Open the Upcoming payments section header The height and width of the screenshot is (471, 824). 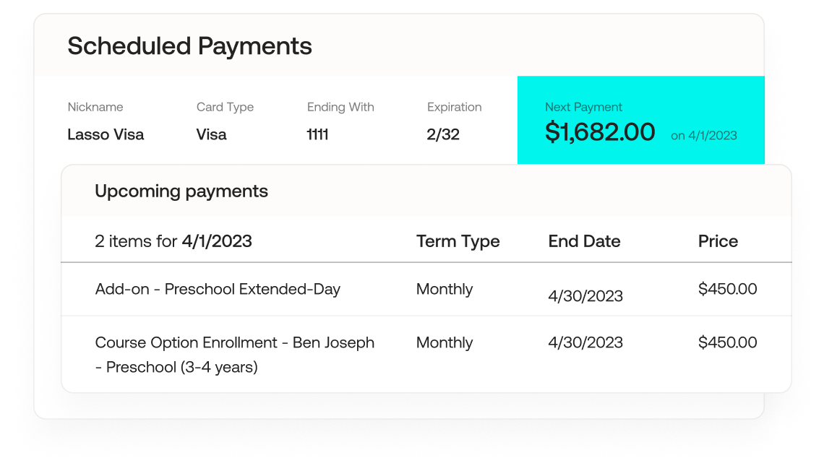181,191
